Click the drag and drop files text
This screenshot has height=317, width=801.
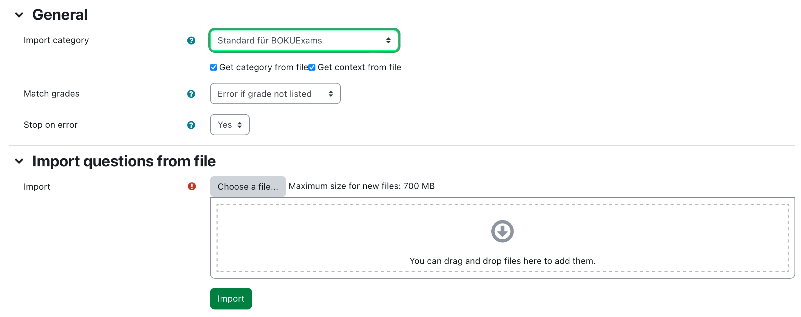tap(502, 261)
